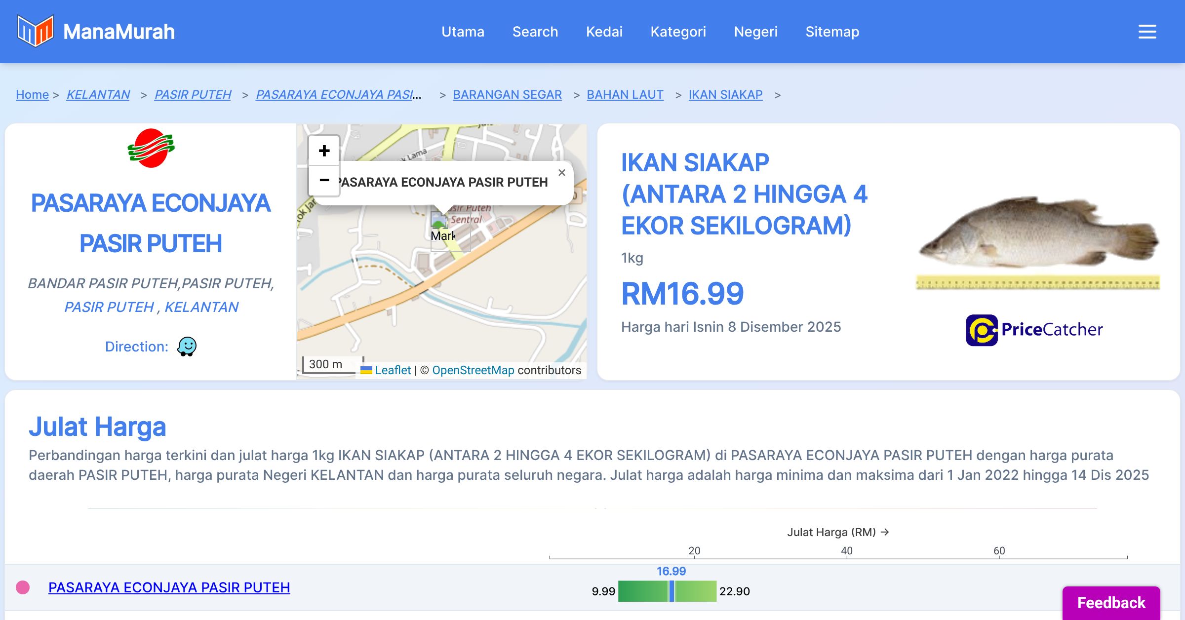Go to KELANTAN breadcrumb link
The image size is (1185, 620).
click(98, 94)
